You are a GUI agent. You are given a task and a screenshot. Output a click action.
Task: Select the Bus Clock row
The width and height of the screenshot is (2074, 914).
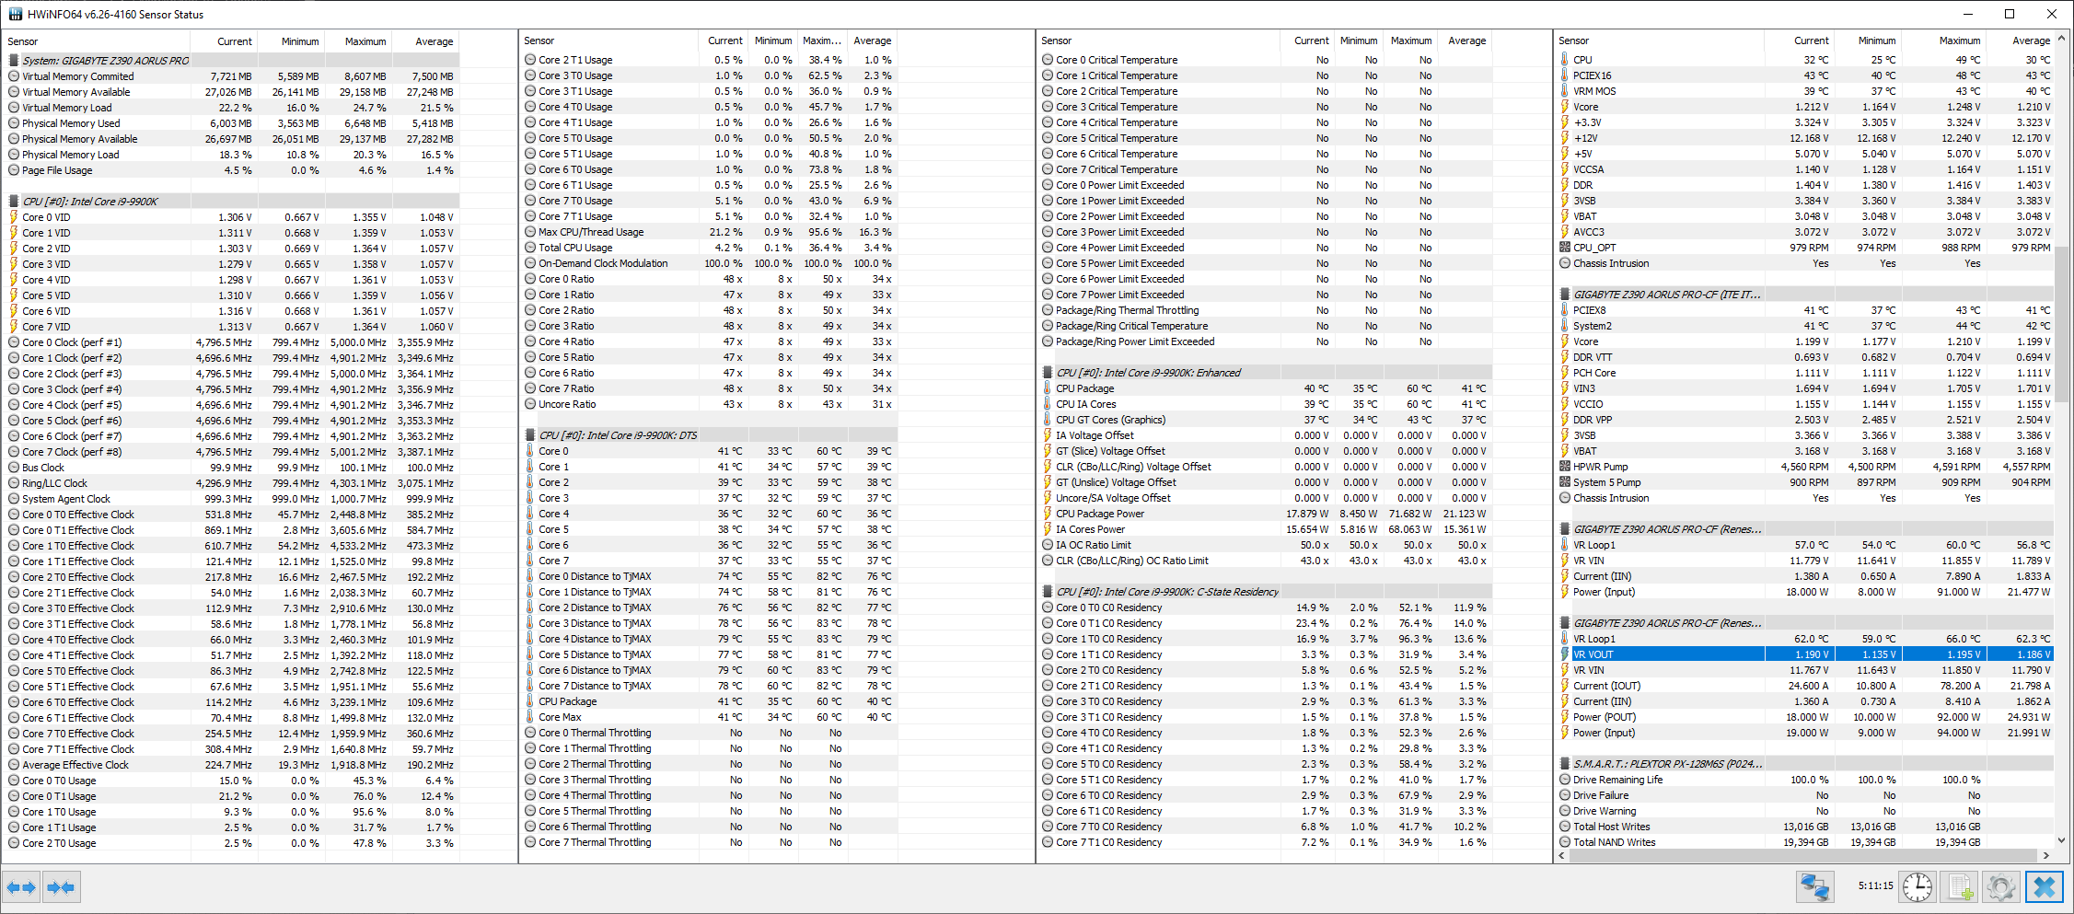pos(232,468)
